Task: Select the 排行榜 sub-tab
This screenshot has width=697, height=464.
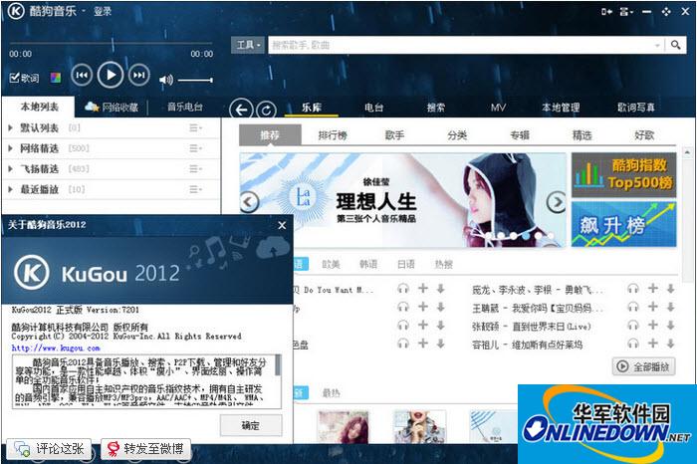Action: pyautogui.click(x=333, y=135)
